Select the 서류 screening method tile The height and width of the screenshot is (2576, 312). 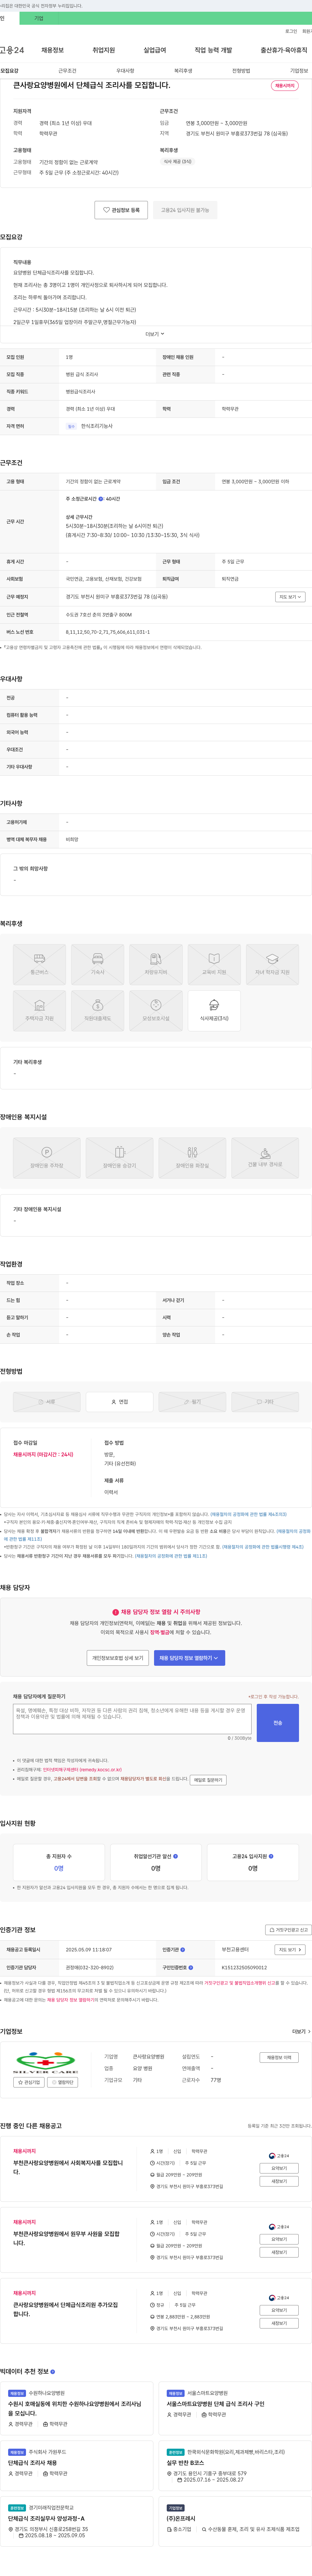(47, 1402)
